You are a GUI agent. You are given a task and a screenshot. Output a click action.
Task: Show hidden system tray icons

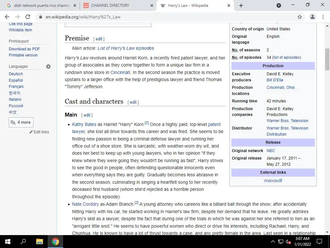pos(273,242)
